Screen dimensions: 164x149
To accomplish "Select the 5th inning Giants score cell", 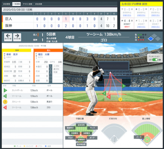I will tap(66, 19).
